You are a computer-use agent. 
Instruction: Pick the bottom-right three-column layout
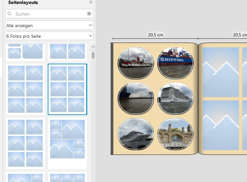pos(67,177)
